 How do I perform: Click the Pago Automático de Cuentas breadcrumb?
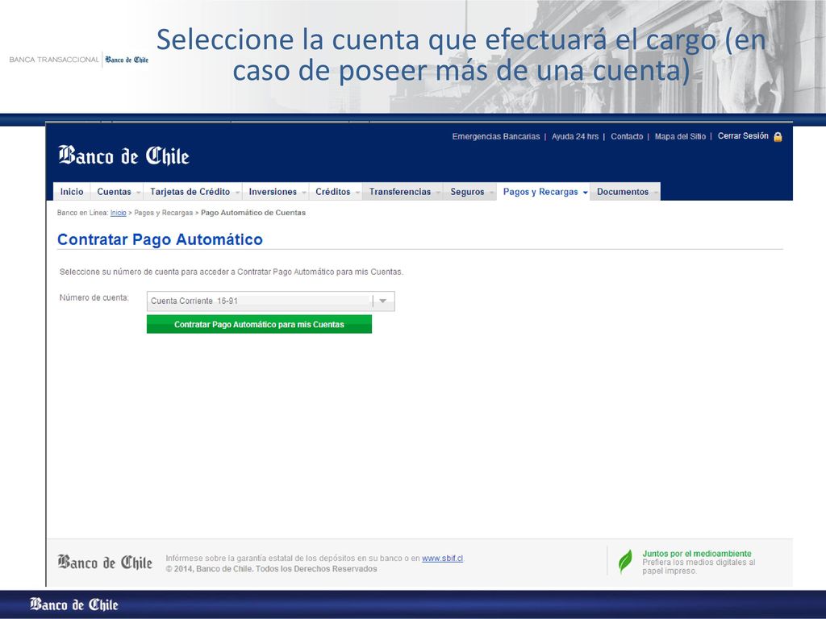click(x=252, y=213)
